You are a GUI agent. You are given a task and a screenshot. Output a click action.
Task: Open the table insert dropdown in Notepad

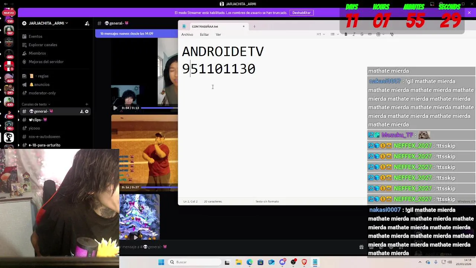coord(380,34)
